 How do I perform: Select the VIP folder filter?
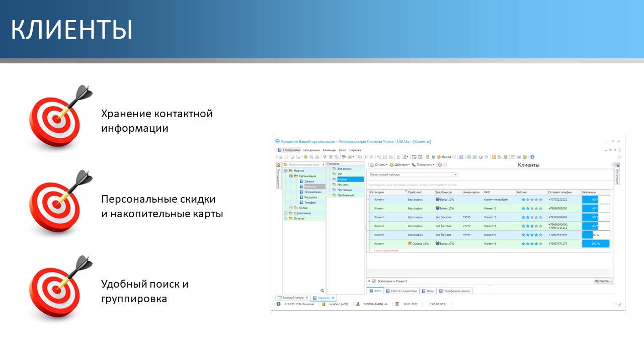click(x=340, y=174)
